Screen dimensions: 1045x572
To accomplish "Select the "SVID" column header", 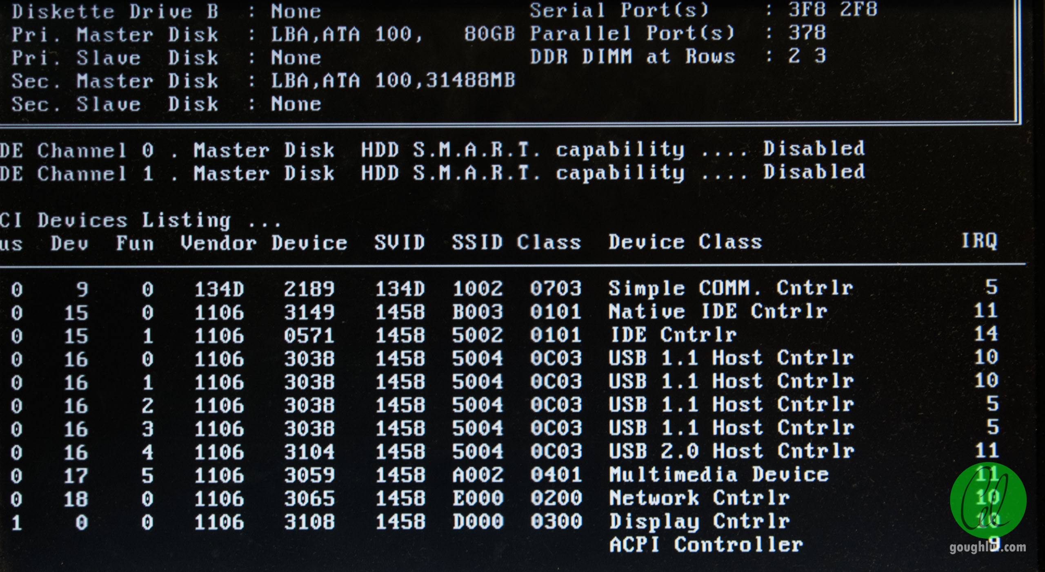I will 400,243.
